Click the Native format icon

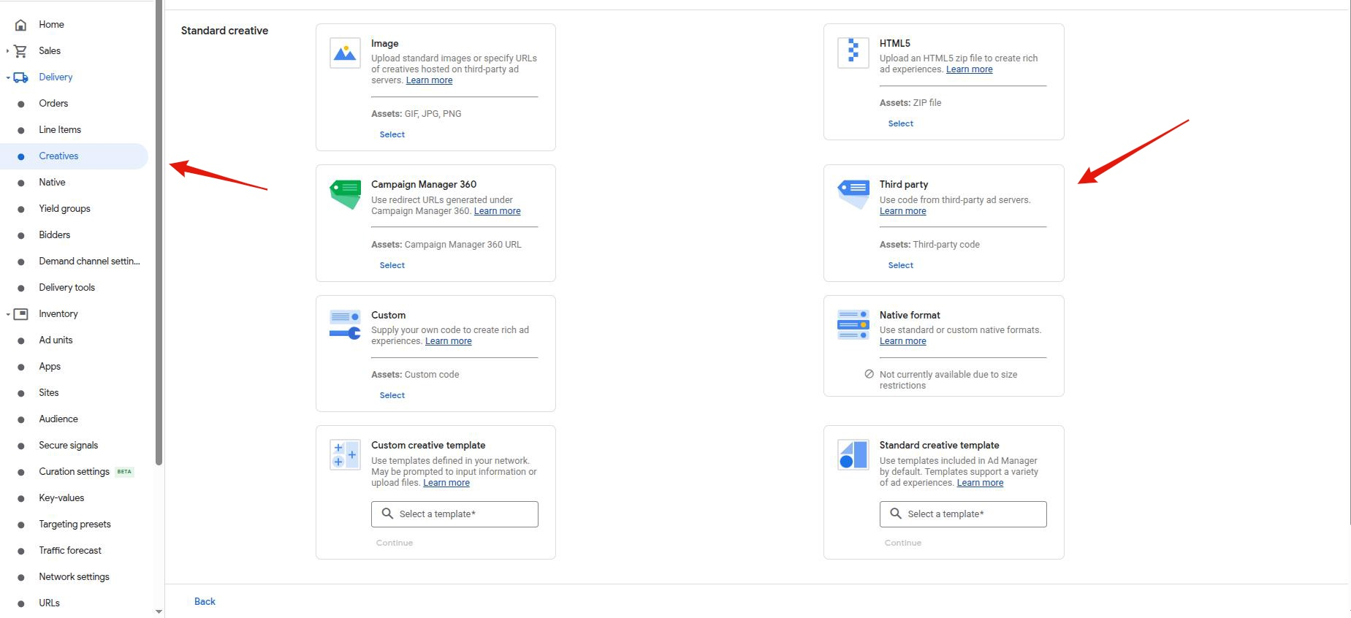click(x=853, y=325)
